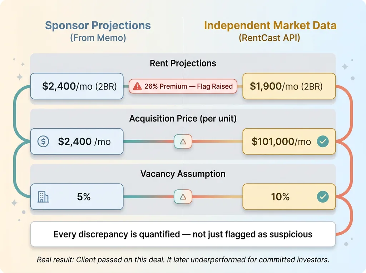Select the Sponsor Projections heading
Image resolution: width=366 pixels, height=273 pixels.
(x=98, y=26)
